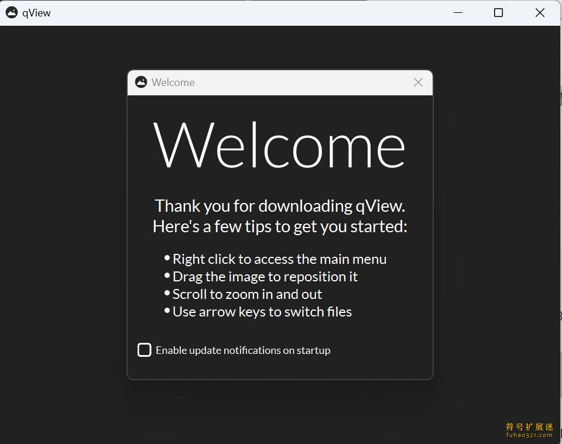Select the qView title text in the title bar
The image size is (562, 444).
(x=36, y=12)
